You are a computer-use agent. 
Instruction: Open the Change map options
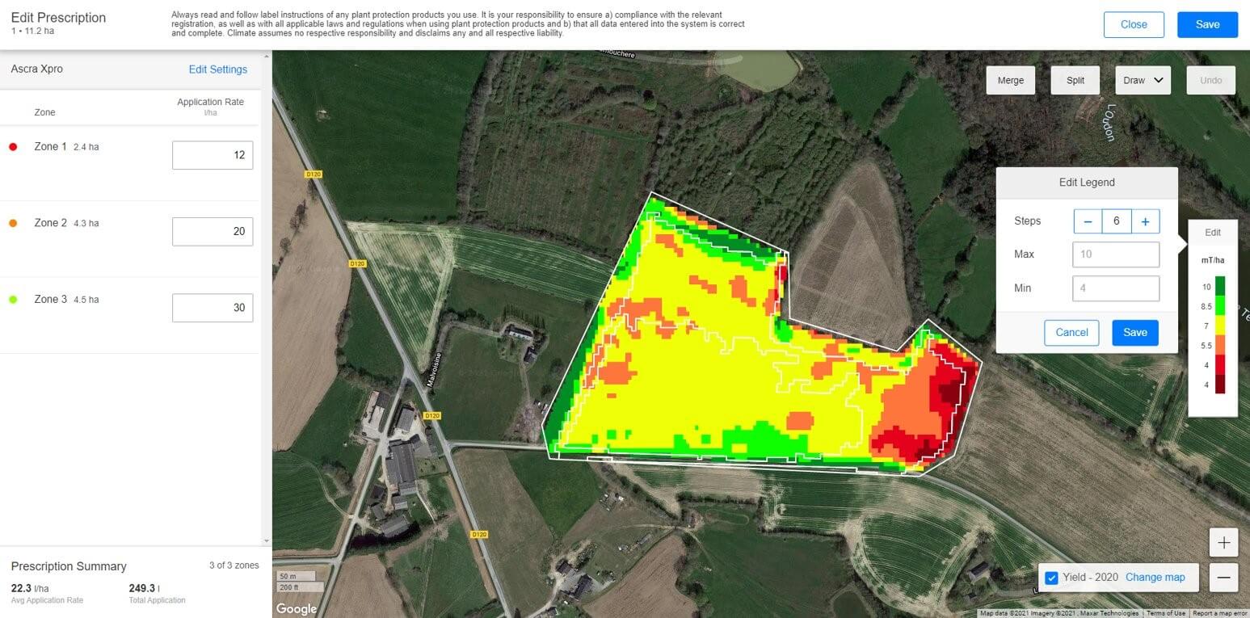point(1155,577)
